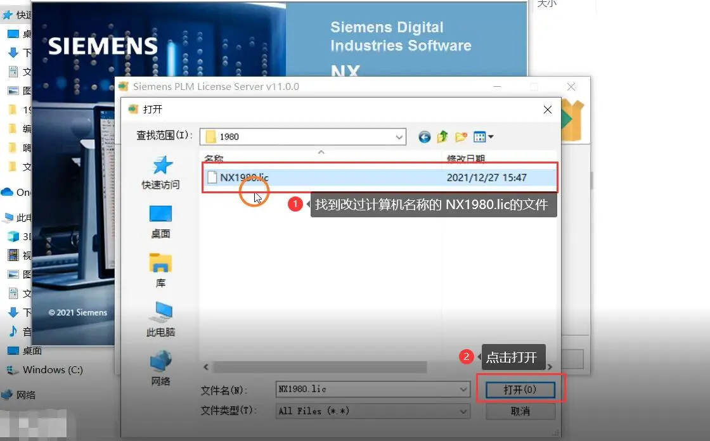Click the OneDrive cloud icon in sidebar

pos(7,192)
